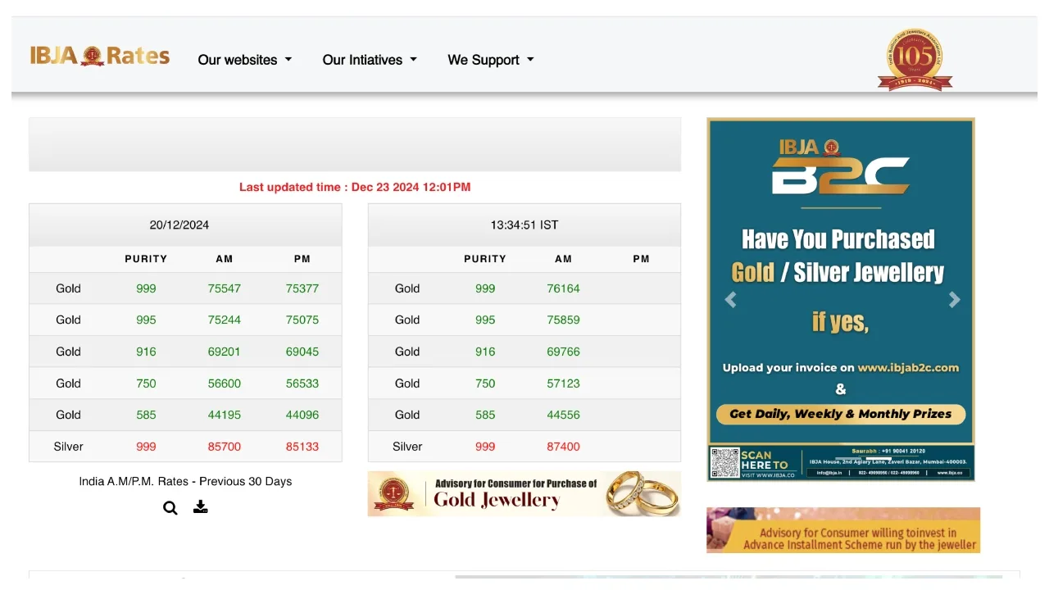
Task: Click the www.ibjab2c.com text in banner
Action: [908, 368]
